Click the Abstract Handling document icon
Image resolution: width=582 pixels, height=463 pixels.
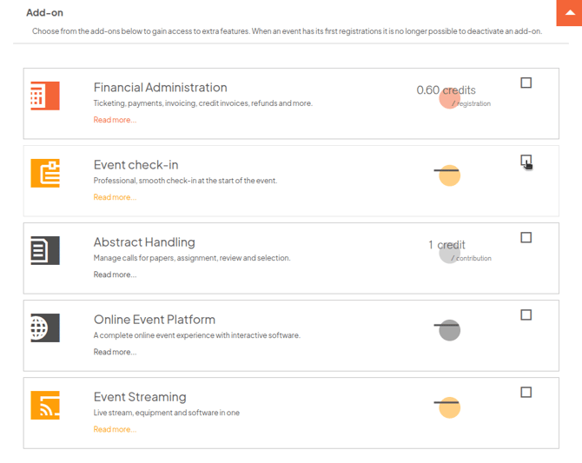(45, 251)
